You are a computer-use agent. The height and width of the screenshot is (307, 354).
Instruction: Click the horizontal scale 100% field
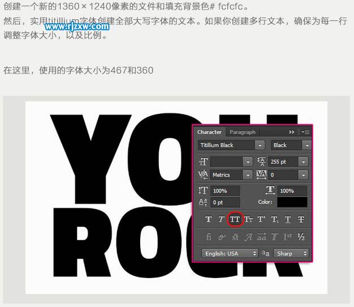tap(292, 191)
